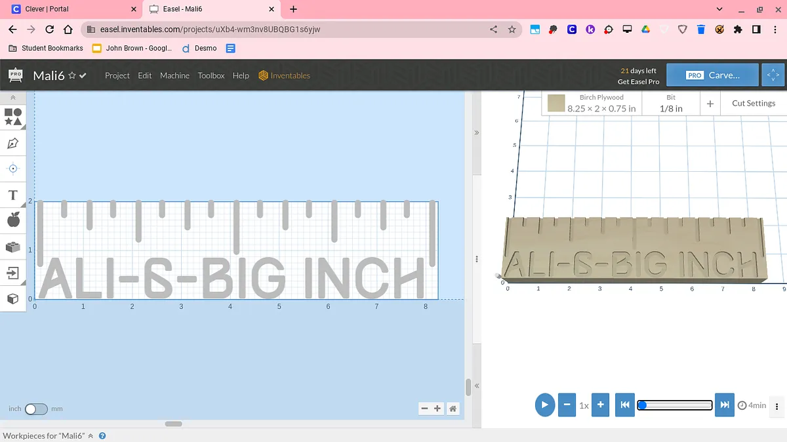The image size is (787, 442).
Task: Open Cut Settings
Action: point(753,103)
